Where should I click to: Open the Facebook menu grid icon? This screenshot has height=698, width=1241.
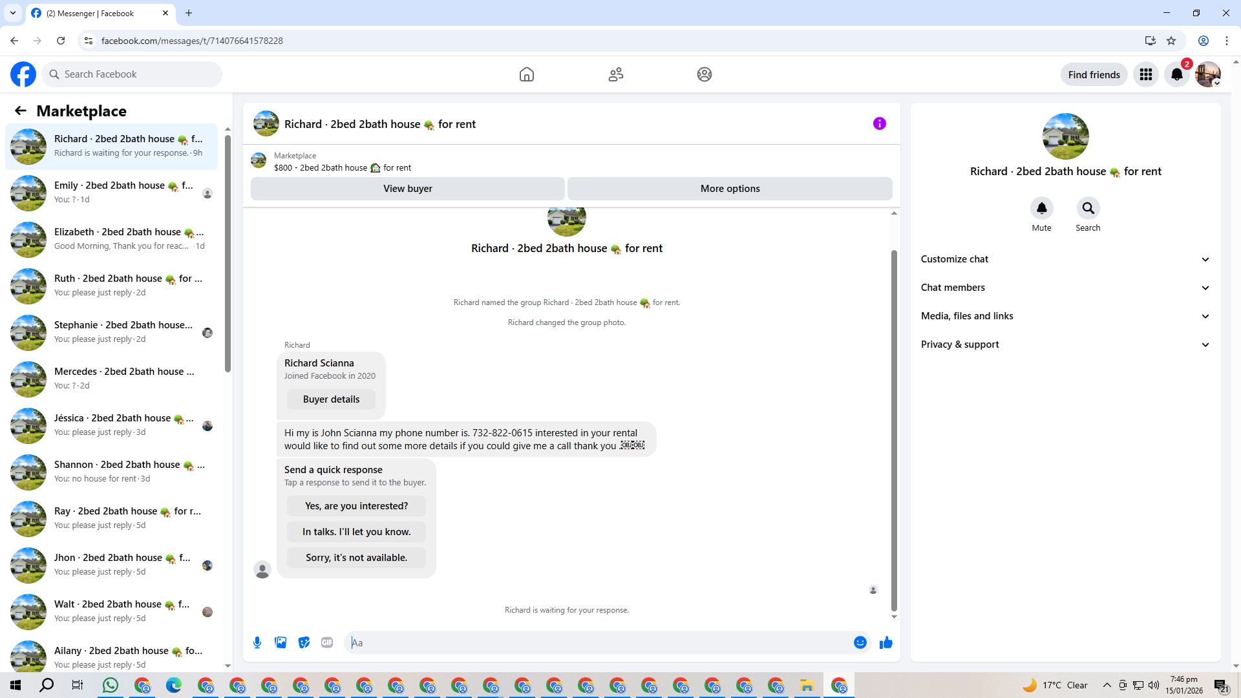1146,74
